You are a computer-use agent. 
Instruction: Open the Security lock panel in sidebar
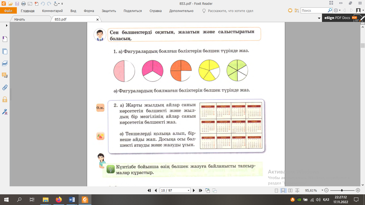pos(5,99)
